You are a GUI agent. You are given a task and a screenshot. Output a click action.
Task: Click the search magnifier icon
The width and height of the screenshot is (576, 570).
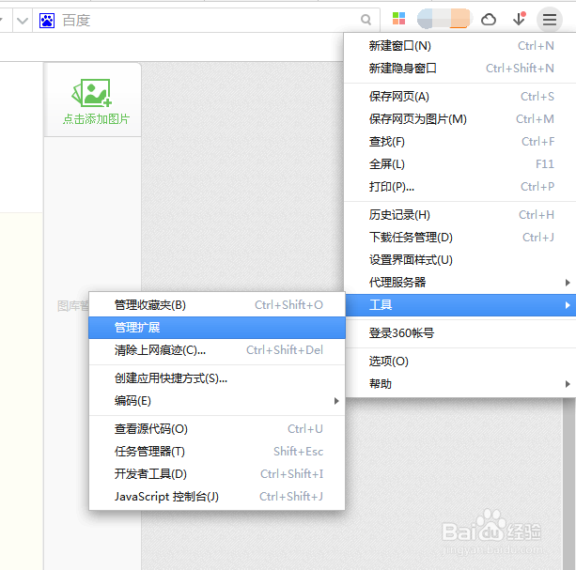[366, 20]
